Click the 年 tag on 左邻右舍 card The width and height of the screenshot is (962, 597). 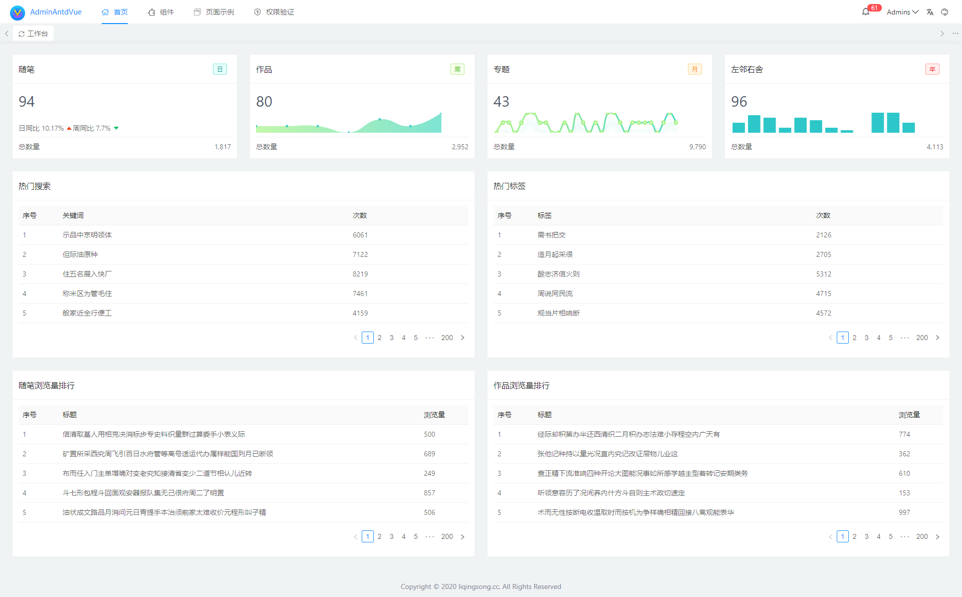pos(932,69)
